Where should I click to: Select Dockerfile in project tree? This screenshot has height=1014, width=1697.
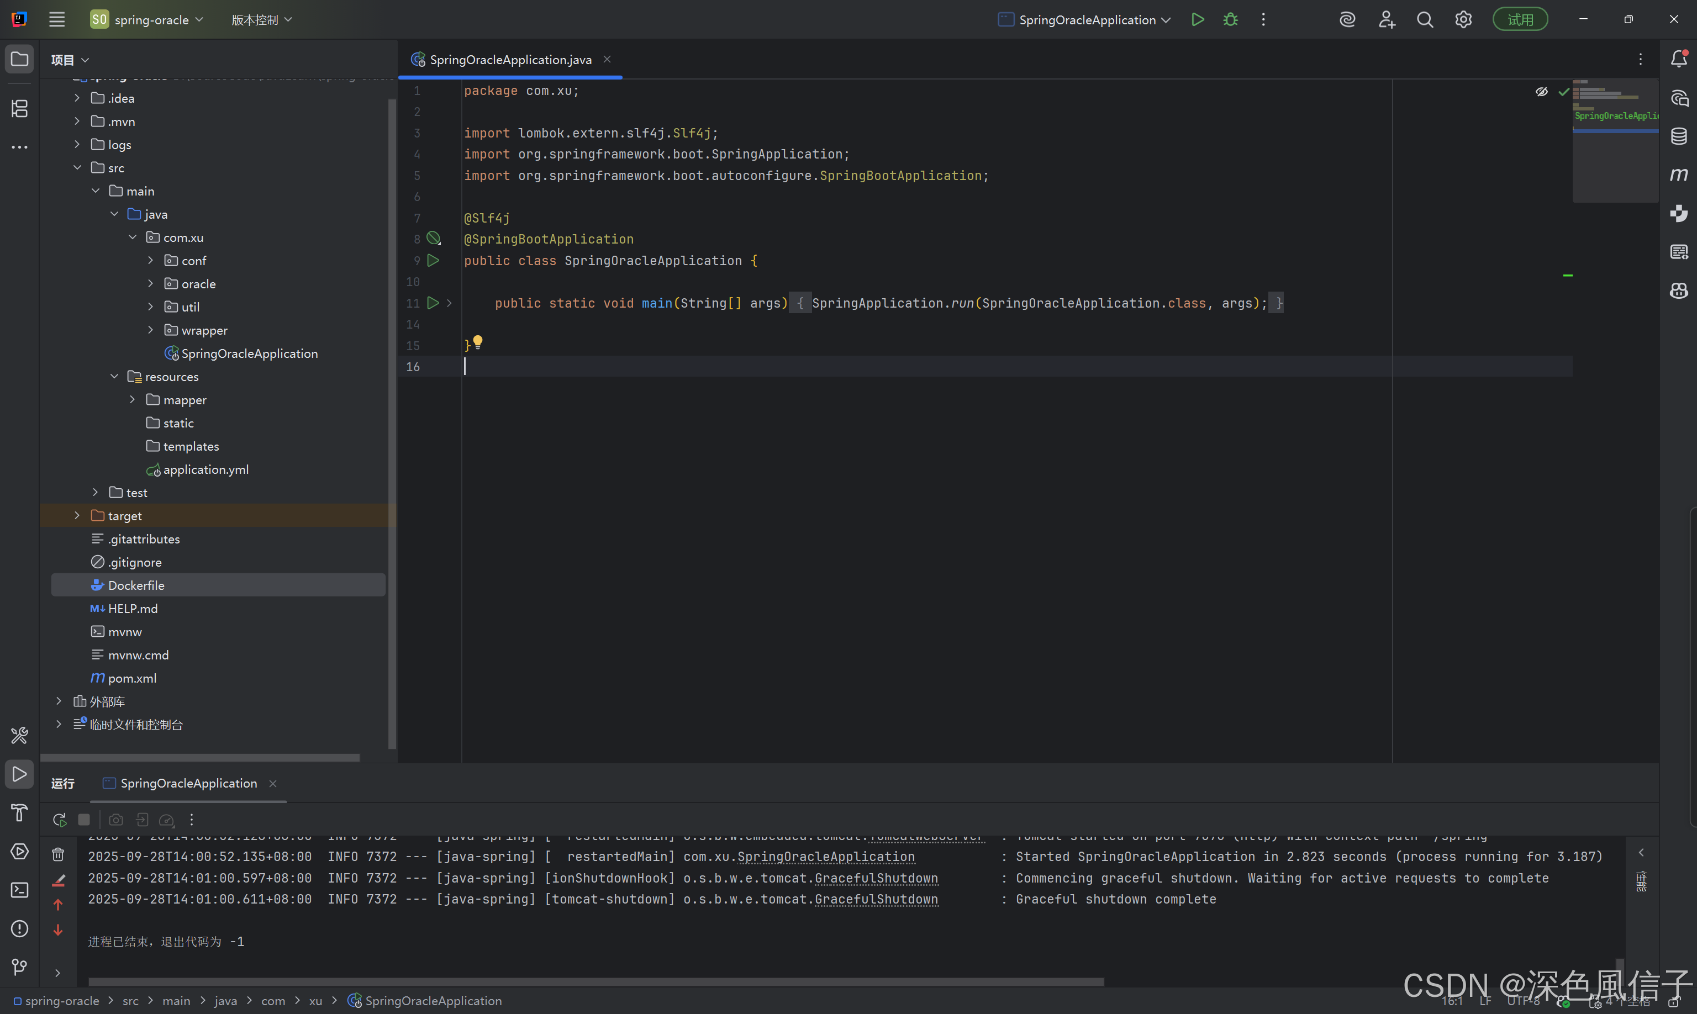pyautogui.click(x=218, y=585)
